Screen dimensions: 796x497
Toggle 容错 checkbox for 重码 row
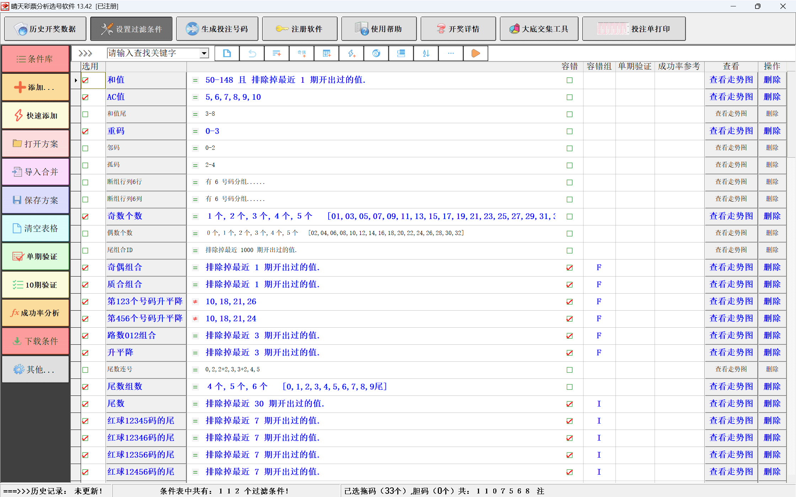tap(569, 131)
